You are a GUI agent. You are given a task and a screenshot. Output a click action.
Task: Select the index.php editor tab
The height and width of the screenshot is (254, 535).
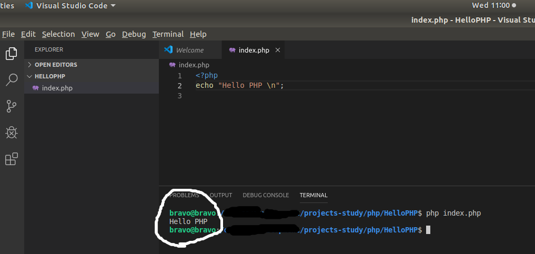[x=253, y=50]
